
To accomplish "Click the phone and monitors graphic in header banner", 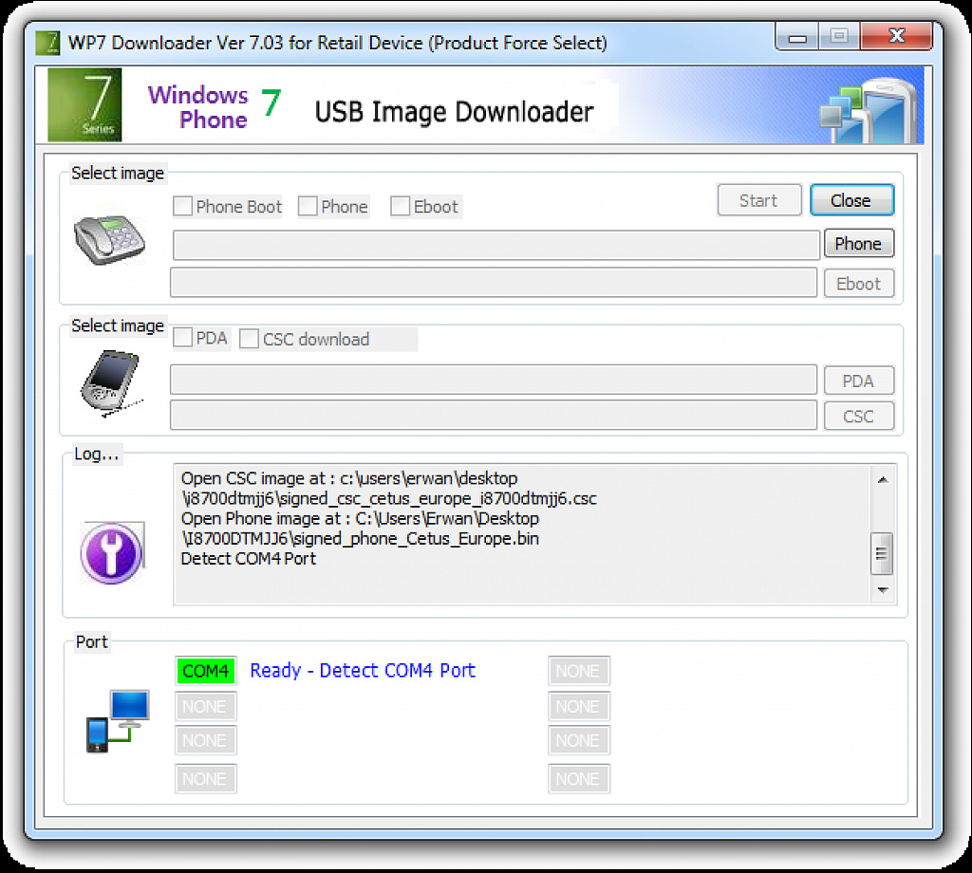I will point(868,112).
